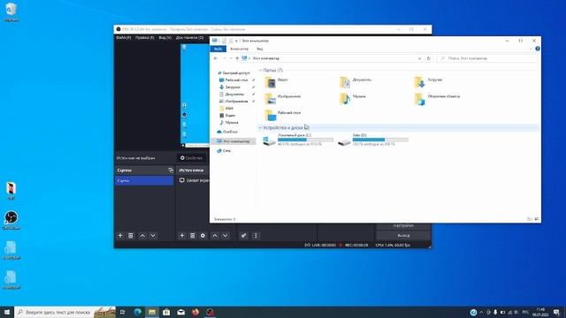Open the Файл tab in File Explorer
This screenshot has width=566, height=318.
pos(218,49)
